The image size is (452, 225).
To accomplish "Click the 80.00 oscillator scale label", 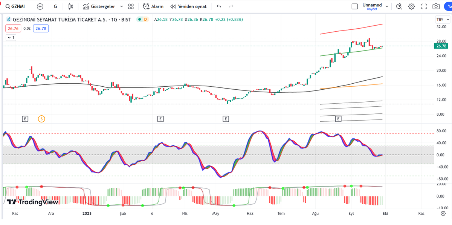I will pyautogui.click(x=441, y=131).
